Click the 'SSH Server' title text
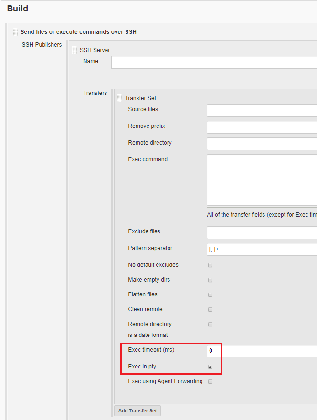 click(x=95, y=50)
